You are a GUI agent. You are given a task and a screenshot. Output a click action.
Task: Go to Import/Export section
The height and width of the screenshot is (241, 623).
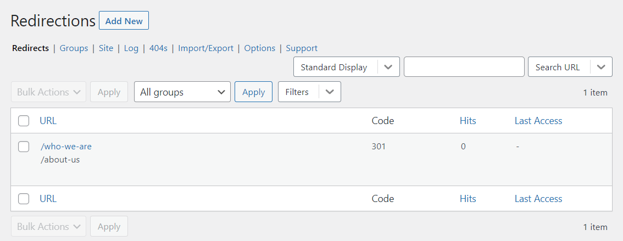[x=205, y=48]
